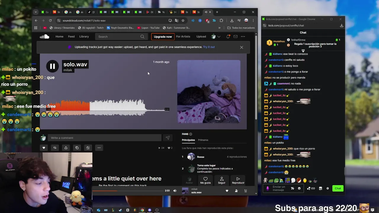Open Kick chat settings gear
Image resolution: width=379 pixels, height=213 pixels.
click(x=327, y=188)
